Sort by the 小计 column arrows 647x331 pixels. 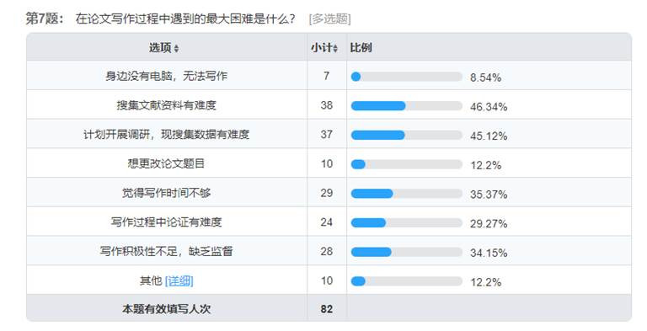tap(335, 49)
